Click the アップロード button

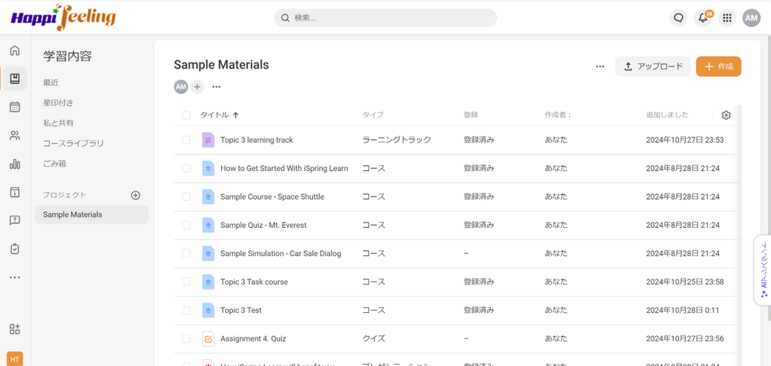point(653,66)
